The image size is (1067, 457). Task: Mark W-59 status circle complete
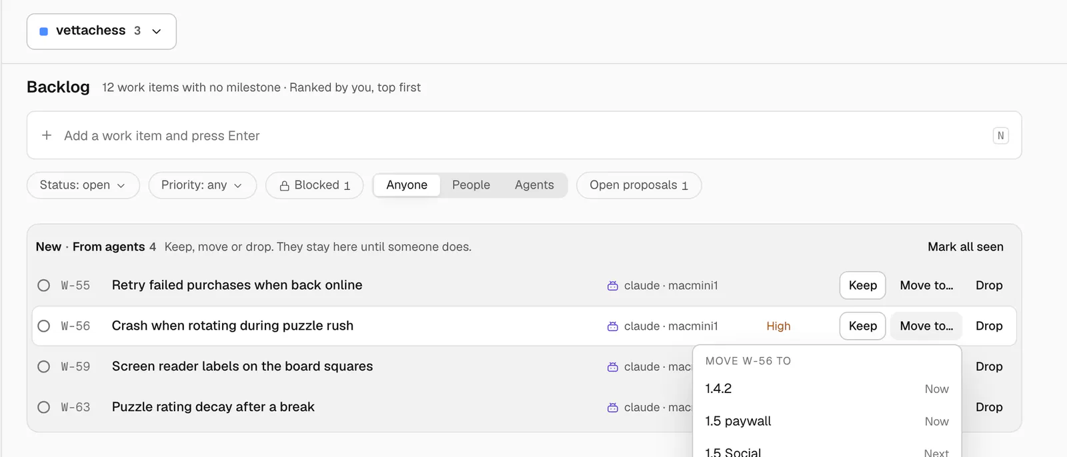point(44,366)
